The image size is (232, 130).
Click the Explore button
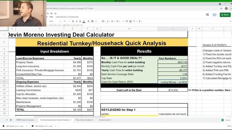pos(226,120)
